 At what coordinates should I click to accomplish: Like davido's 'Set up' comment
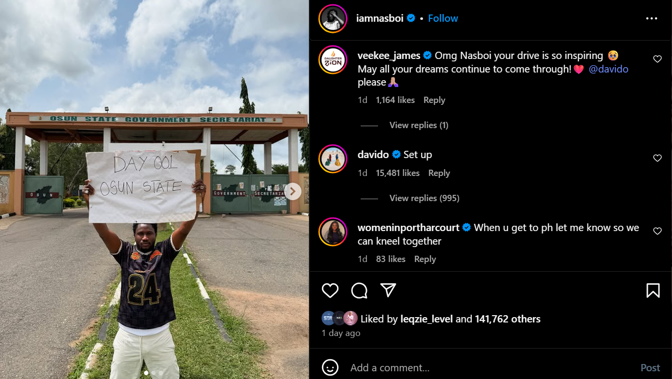click(657, 158)
